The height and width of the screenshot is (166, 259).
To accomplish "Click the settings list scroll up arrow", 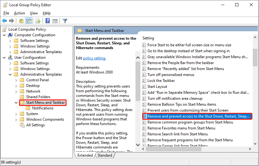I will coord(255,38).
